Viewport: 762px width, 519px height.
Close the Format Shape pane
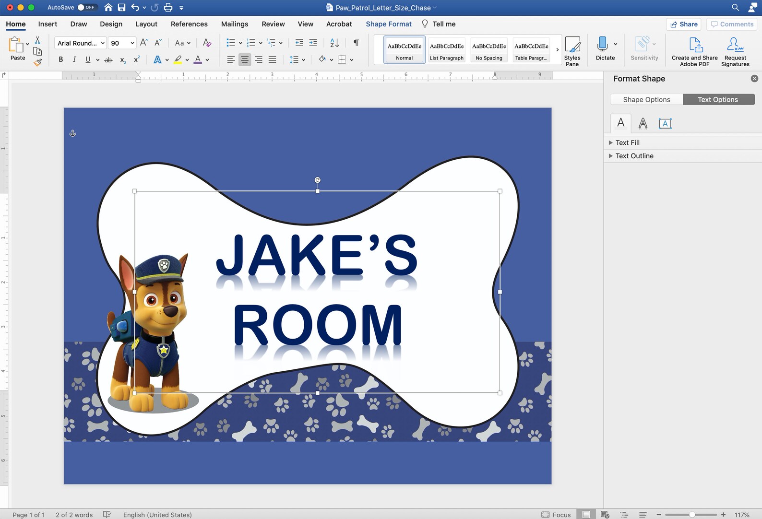pyautogui.click(x=754, y=78)
